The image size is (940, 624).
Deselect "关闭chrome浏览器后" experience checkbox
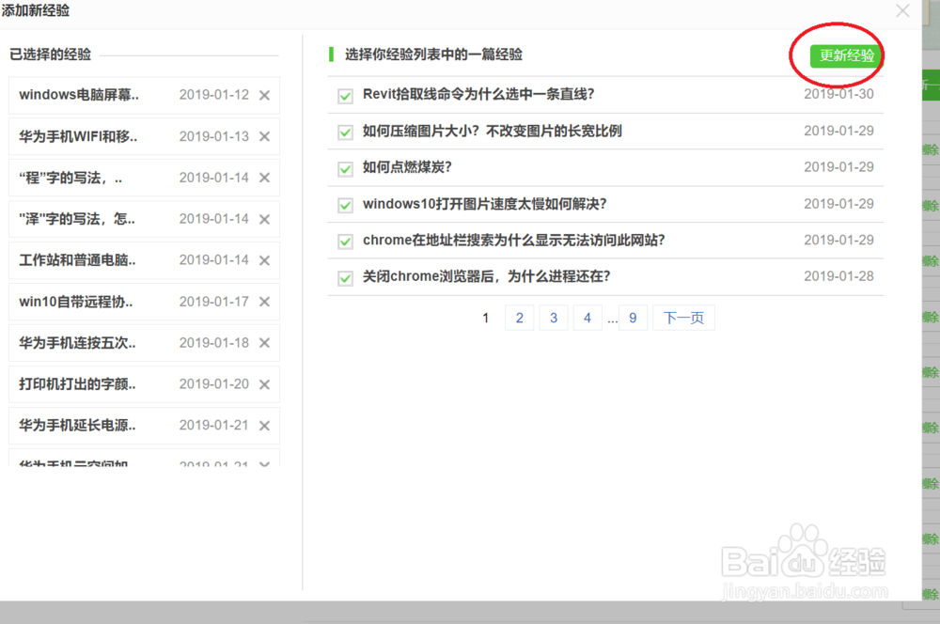click(x=345, y=277)
